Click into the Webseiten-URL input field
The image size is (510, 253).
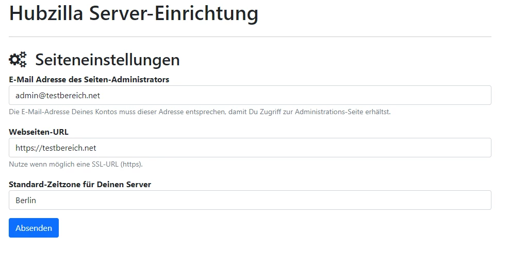coord(250,148)
